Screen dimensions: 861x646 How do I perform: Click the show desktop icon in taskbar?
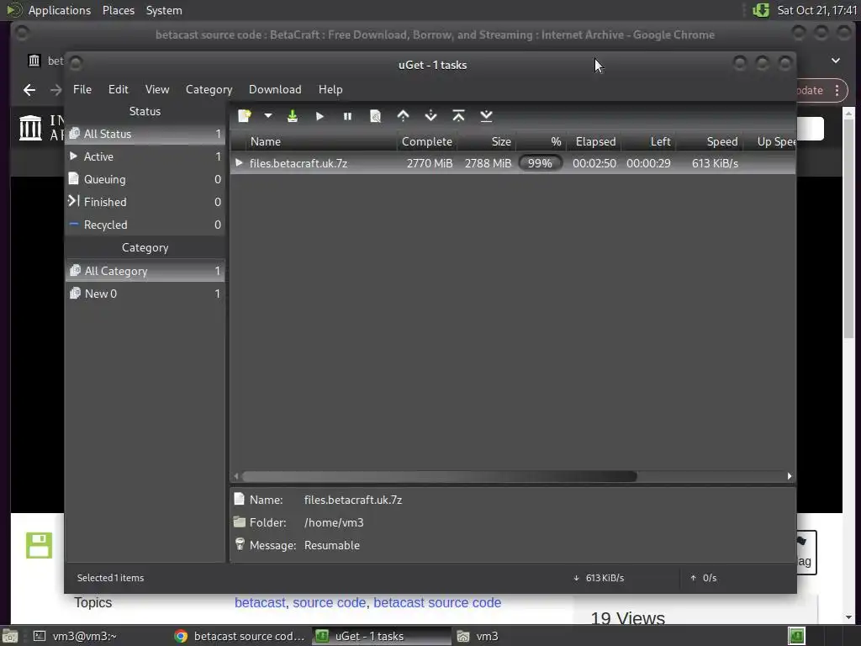click(9, 636)
